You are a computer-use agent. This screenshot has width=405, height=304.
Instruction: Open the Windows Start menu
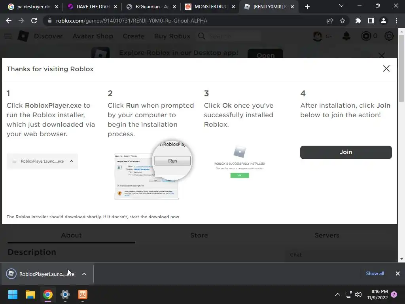pyautogui.click(x=13, y=294)
